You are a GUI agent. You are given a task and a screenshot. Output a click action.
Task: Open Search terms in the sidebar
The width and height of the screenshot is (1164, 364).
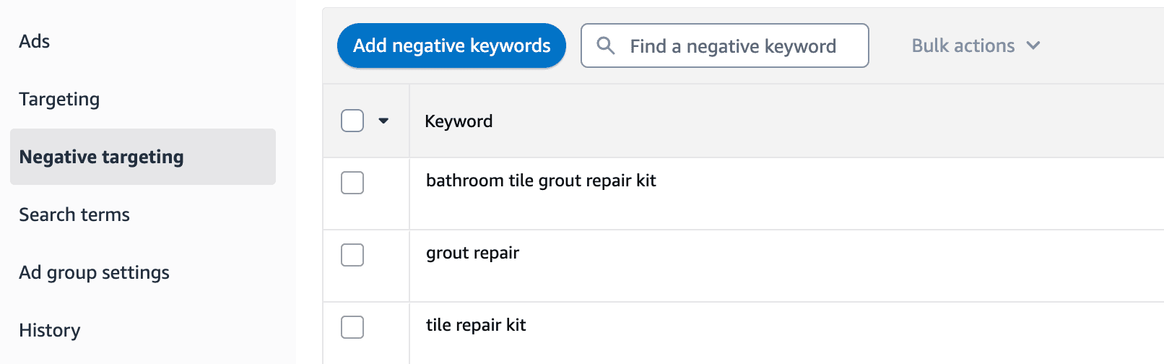(x=74, y=214)
